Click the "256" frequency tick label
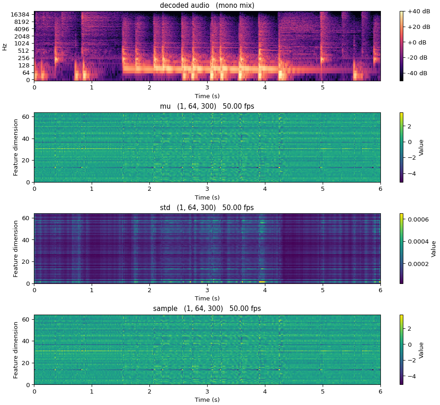Viewport: 440px width, 405px height. 24,58
